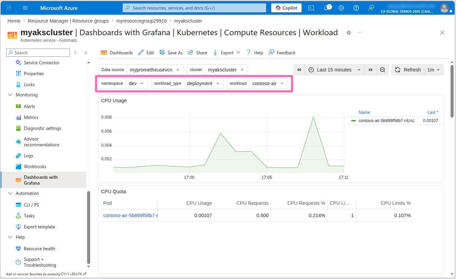Screen dimensions: 456x279
Task: Click Save As in the toolbar
Action: tap(171, 53)
